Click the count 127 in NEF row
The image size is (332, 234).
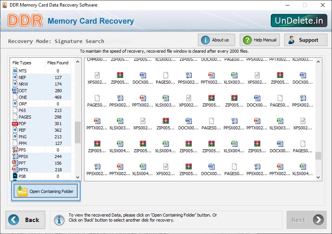58,77
